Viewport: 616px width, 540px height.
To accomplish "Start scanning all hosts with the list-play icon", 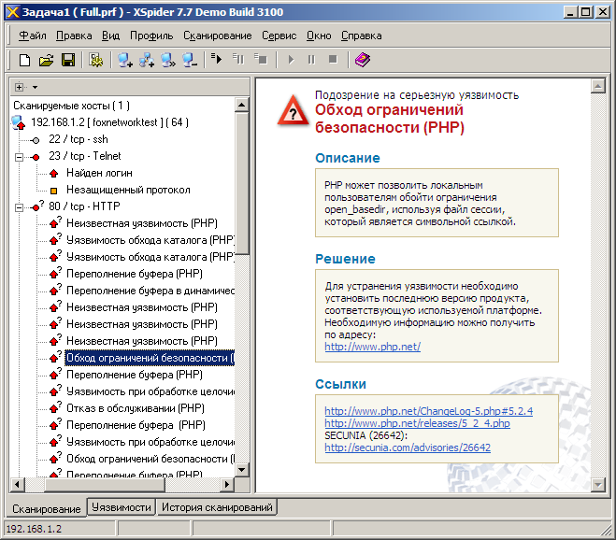I will pyautogui.click(x=216, y=59).
